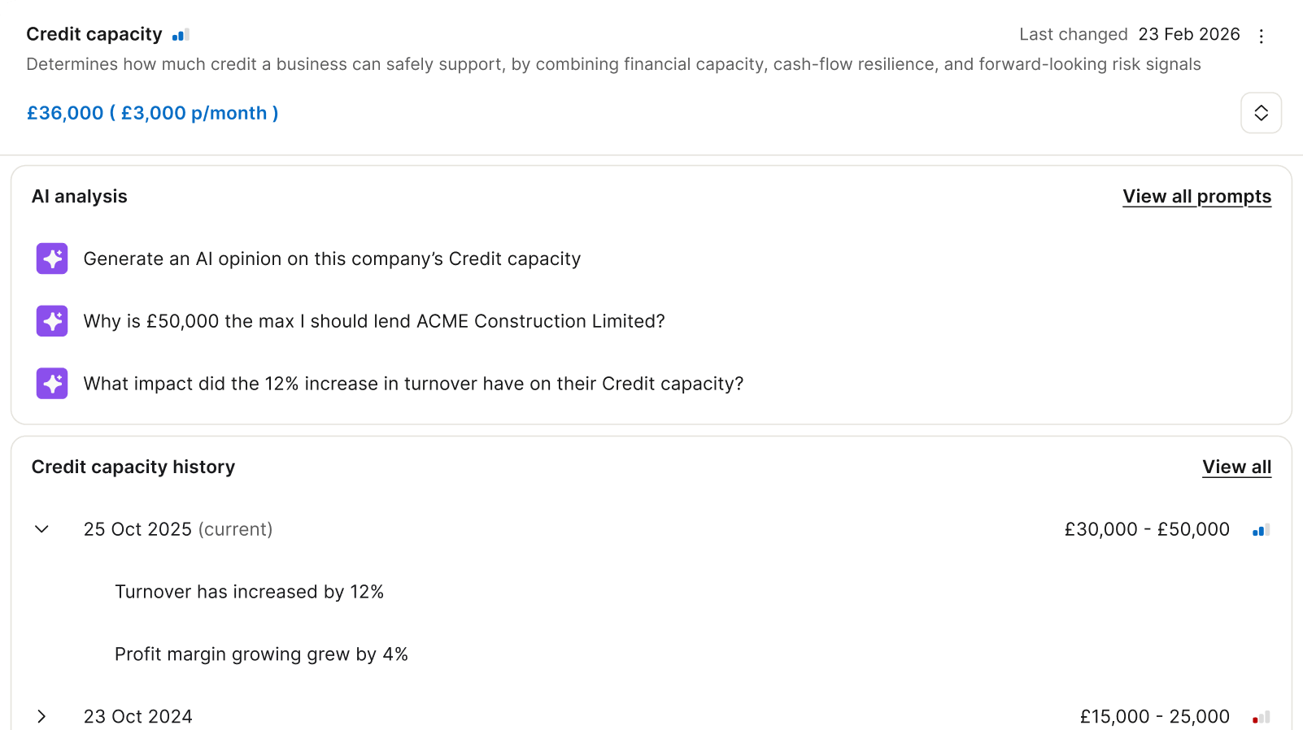Viewport: 1303px width, 730px height.
Task: Open the View all prompts link
Action: (1196, 197)
